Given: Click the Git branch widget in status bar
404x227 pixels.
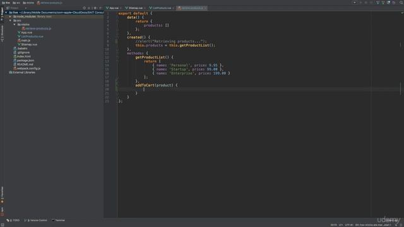Looking at the screenshot, I should tap(373, 224).
